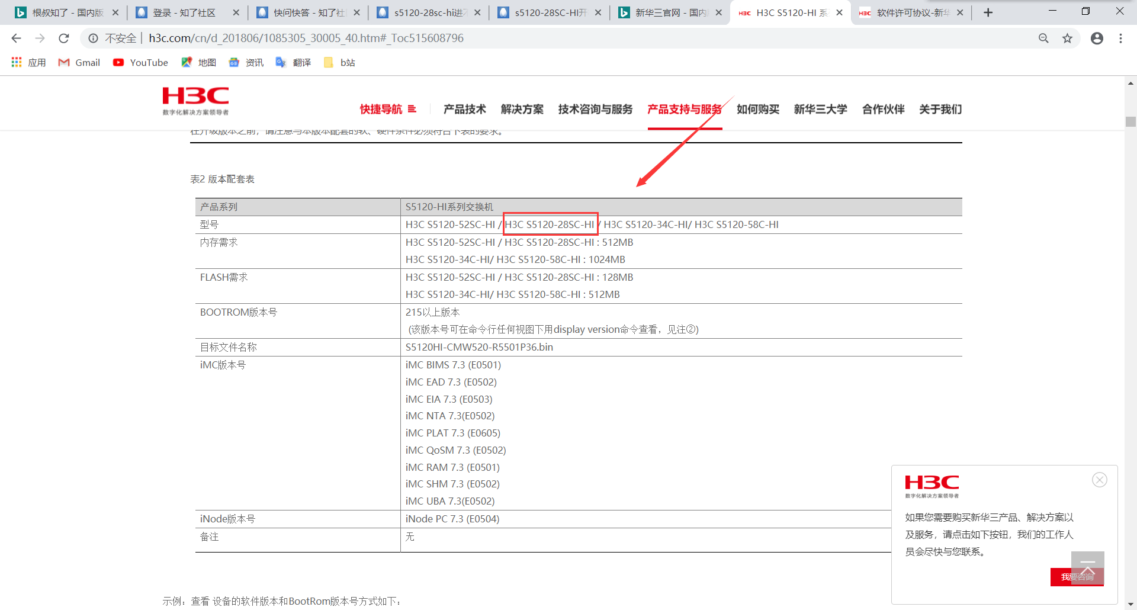Open the 产品技术 menu

(x=465, y=109)
